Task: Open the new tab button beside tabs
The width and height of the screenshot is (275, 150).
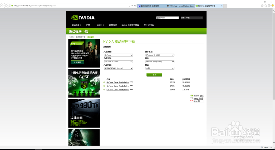Action: pos(225,6)
